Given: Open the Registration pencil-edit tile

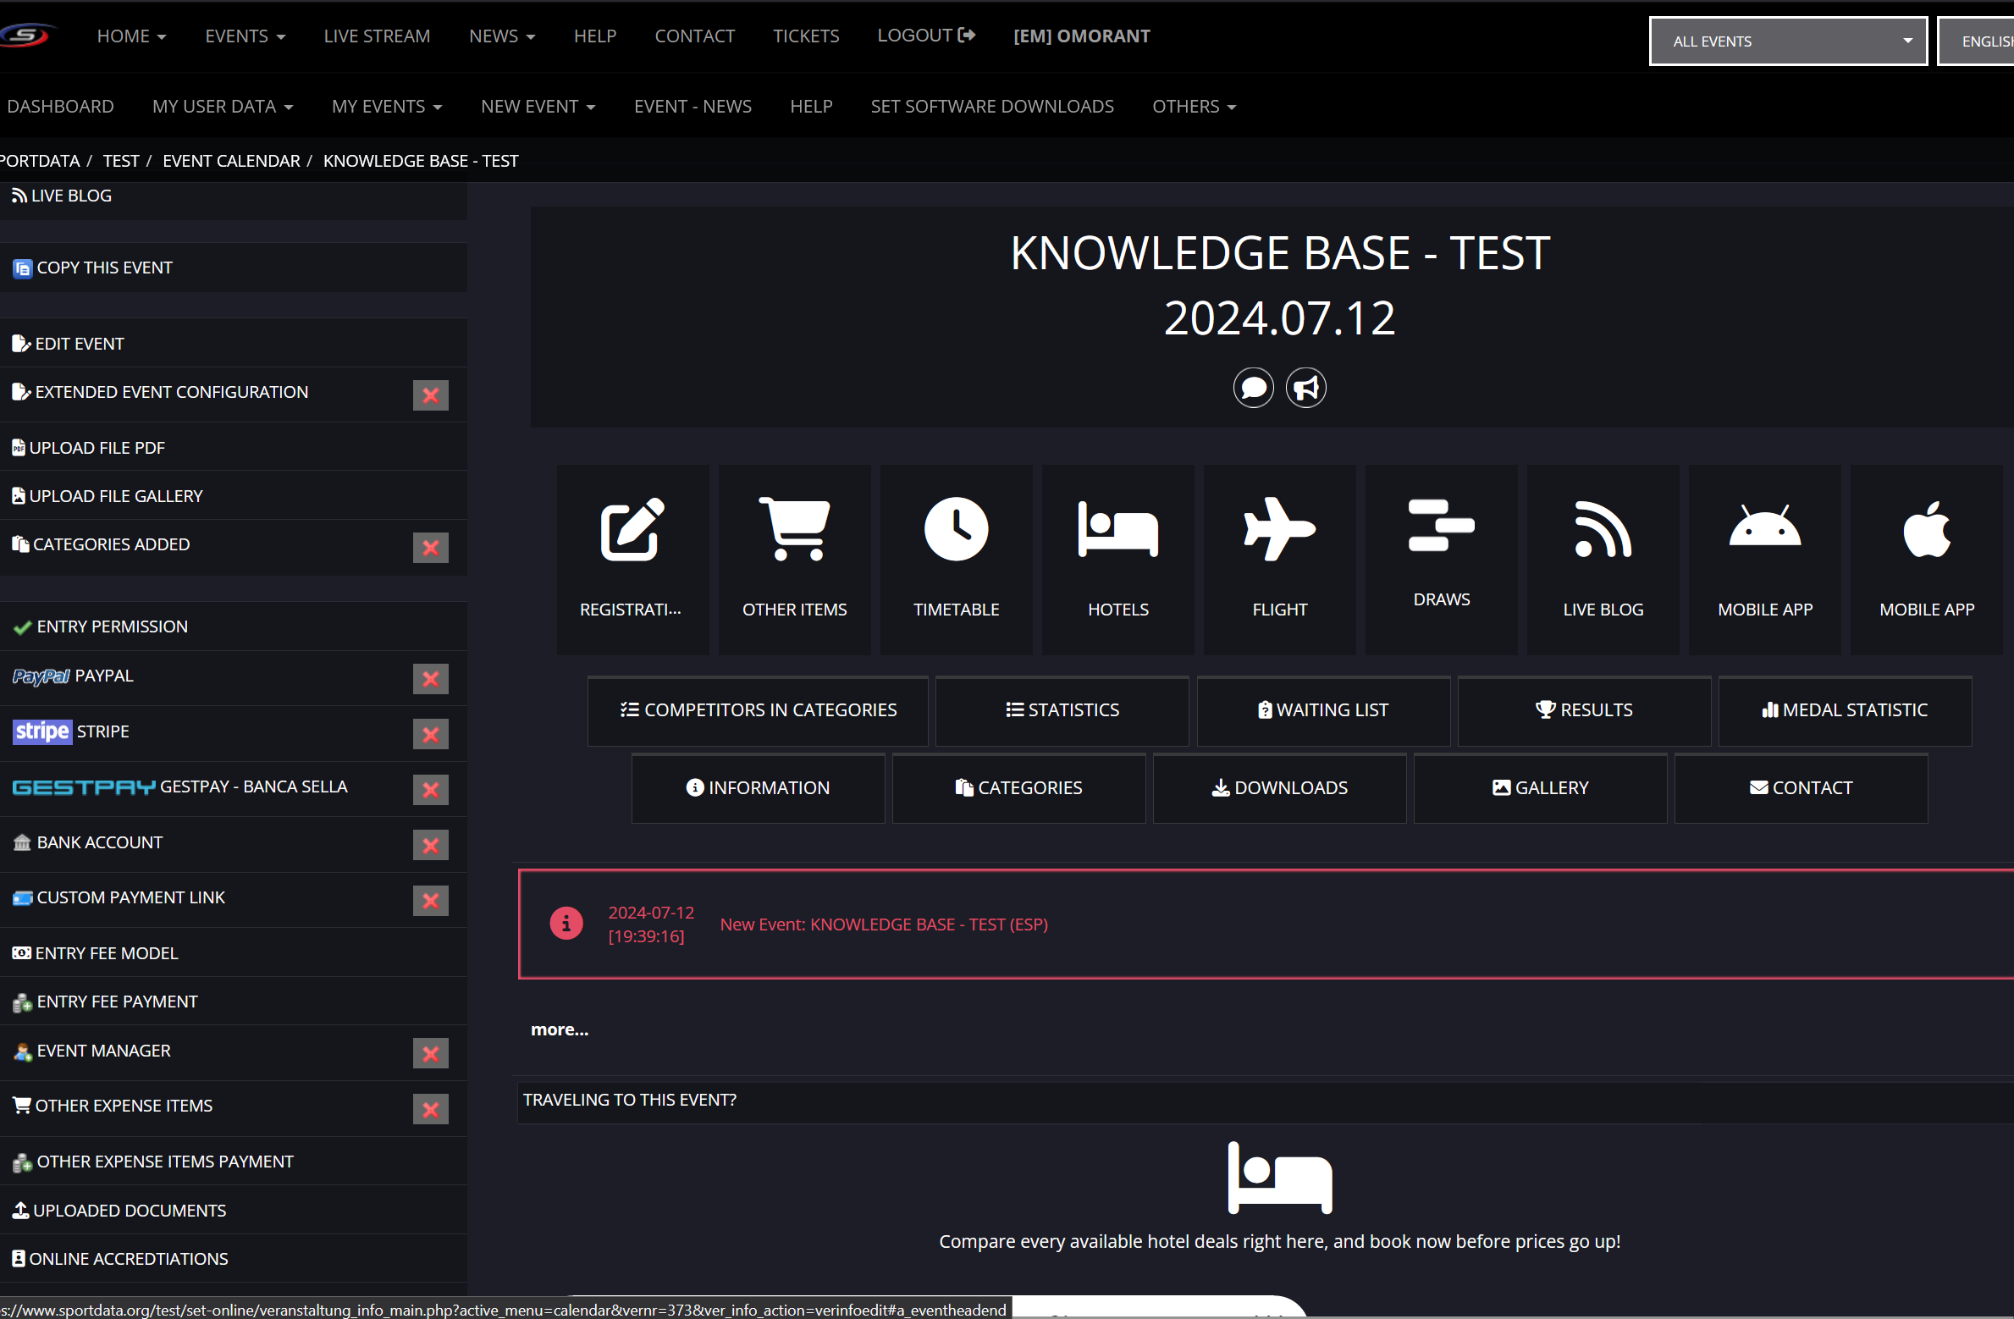Looking at the screenshot, I should click(632, 530).
